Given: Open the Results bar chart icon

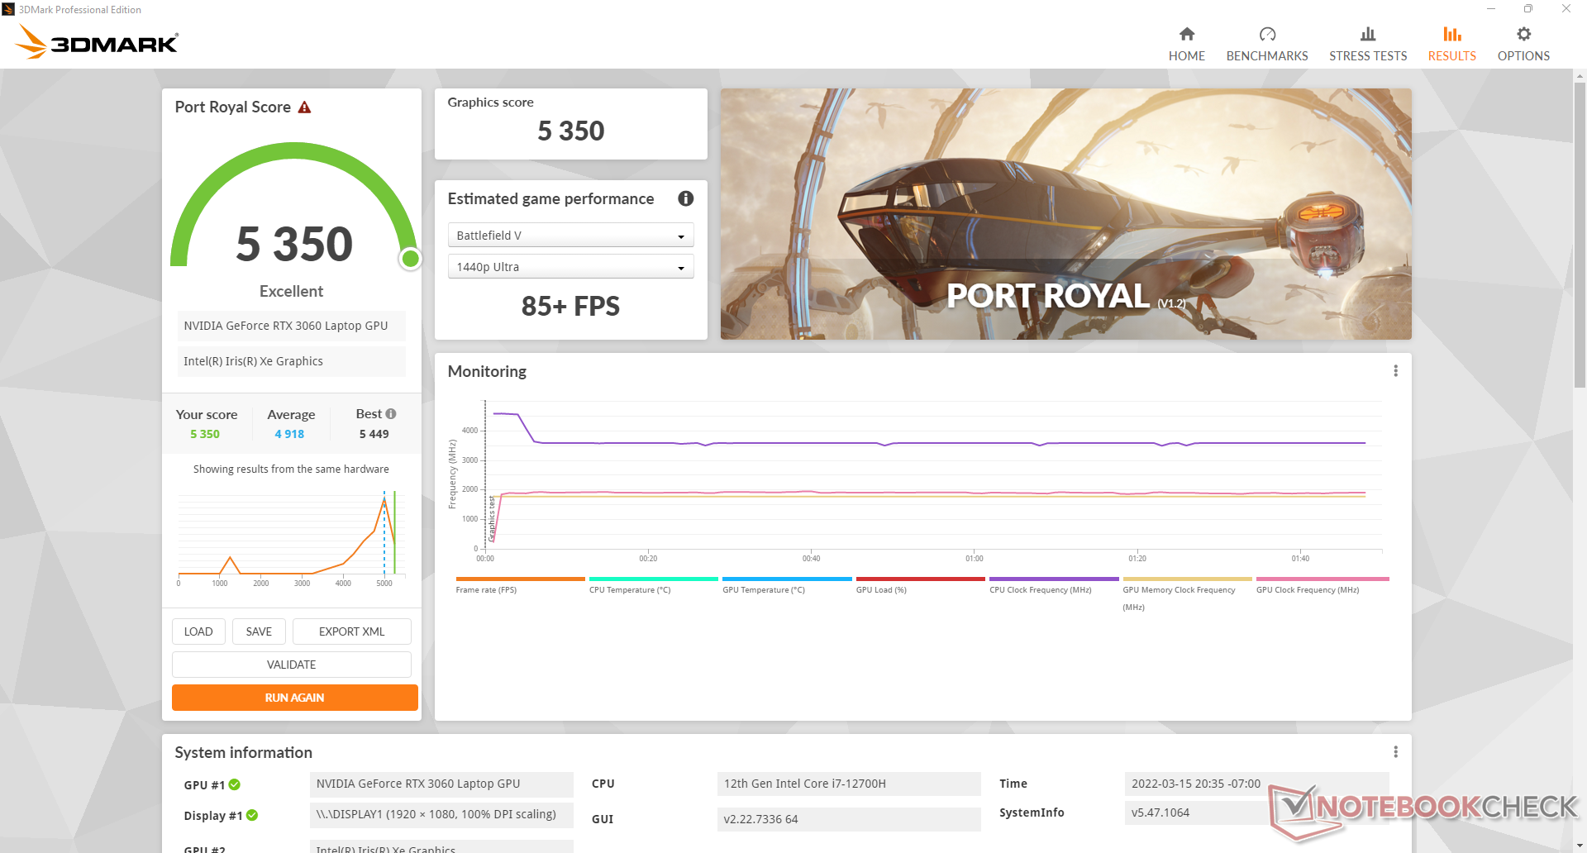Looking at the screenshot, I should 1452,34.
